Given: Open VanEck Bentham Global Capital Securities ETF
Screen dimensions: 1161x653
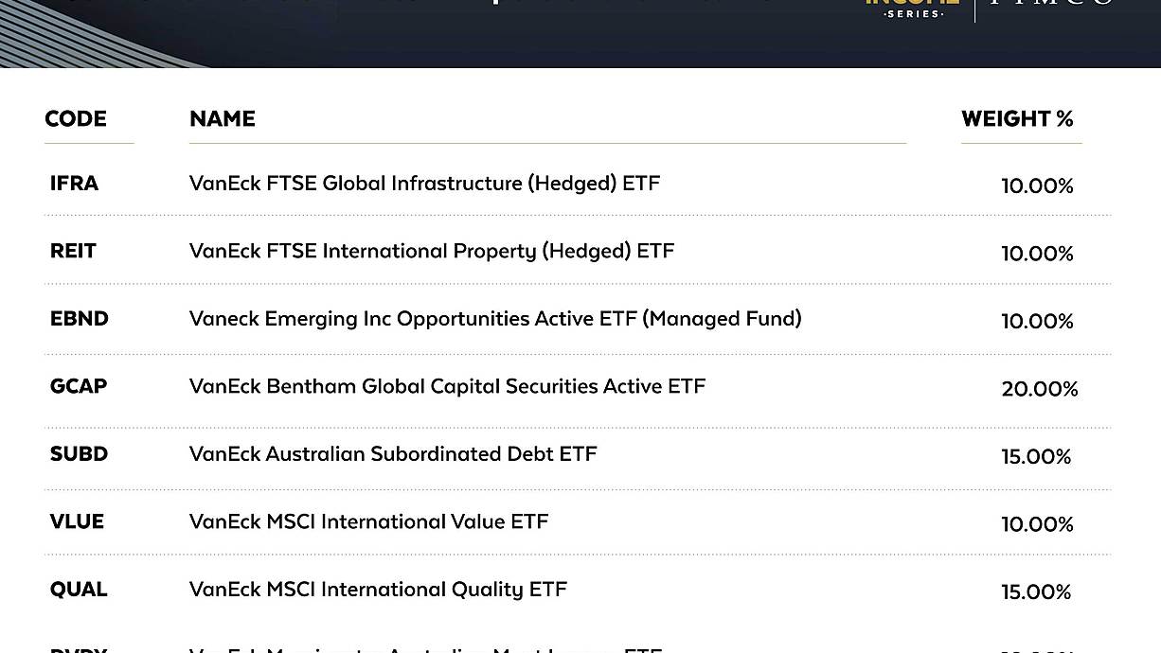Looking at the screenshot, I should 447,386.
